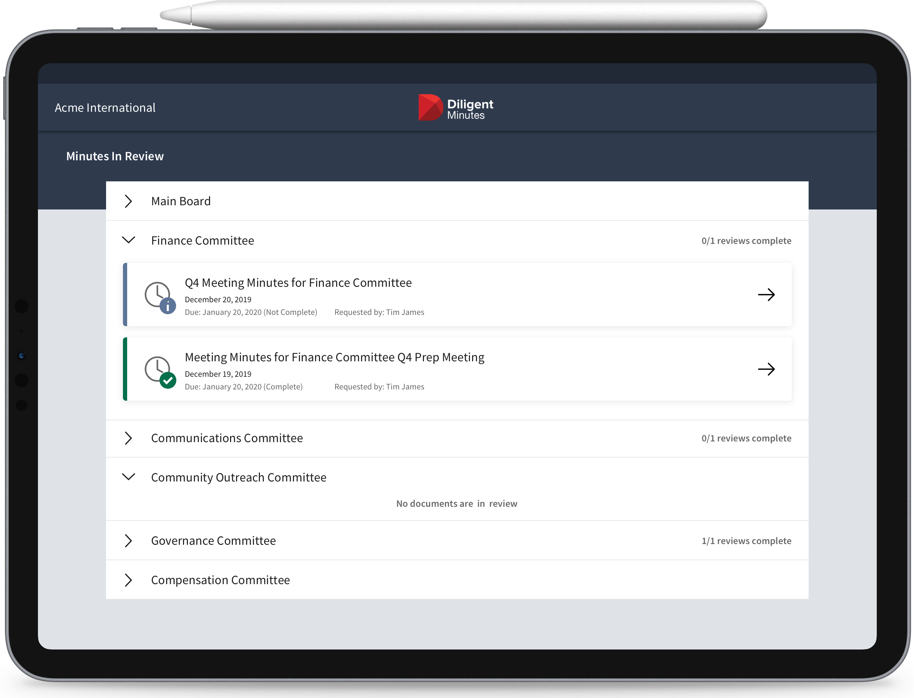Viewport: 914px width, 698px height.
Task: Click the Acme International organization name
Action: tap(105, 108)
